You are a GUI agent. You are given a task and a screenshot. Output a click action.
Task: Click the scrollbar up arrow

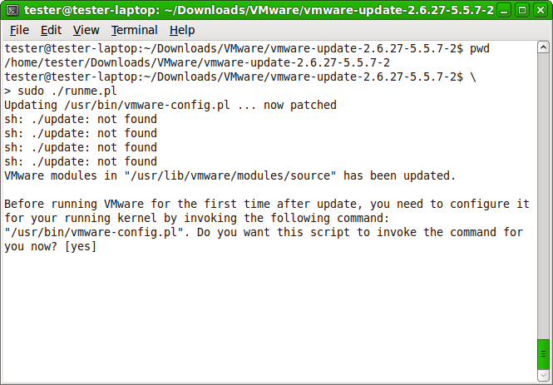tap(543, 48)
